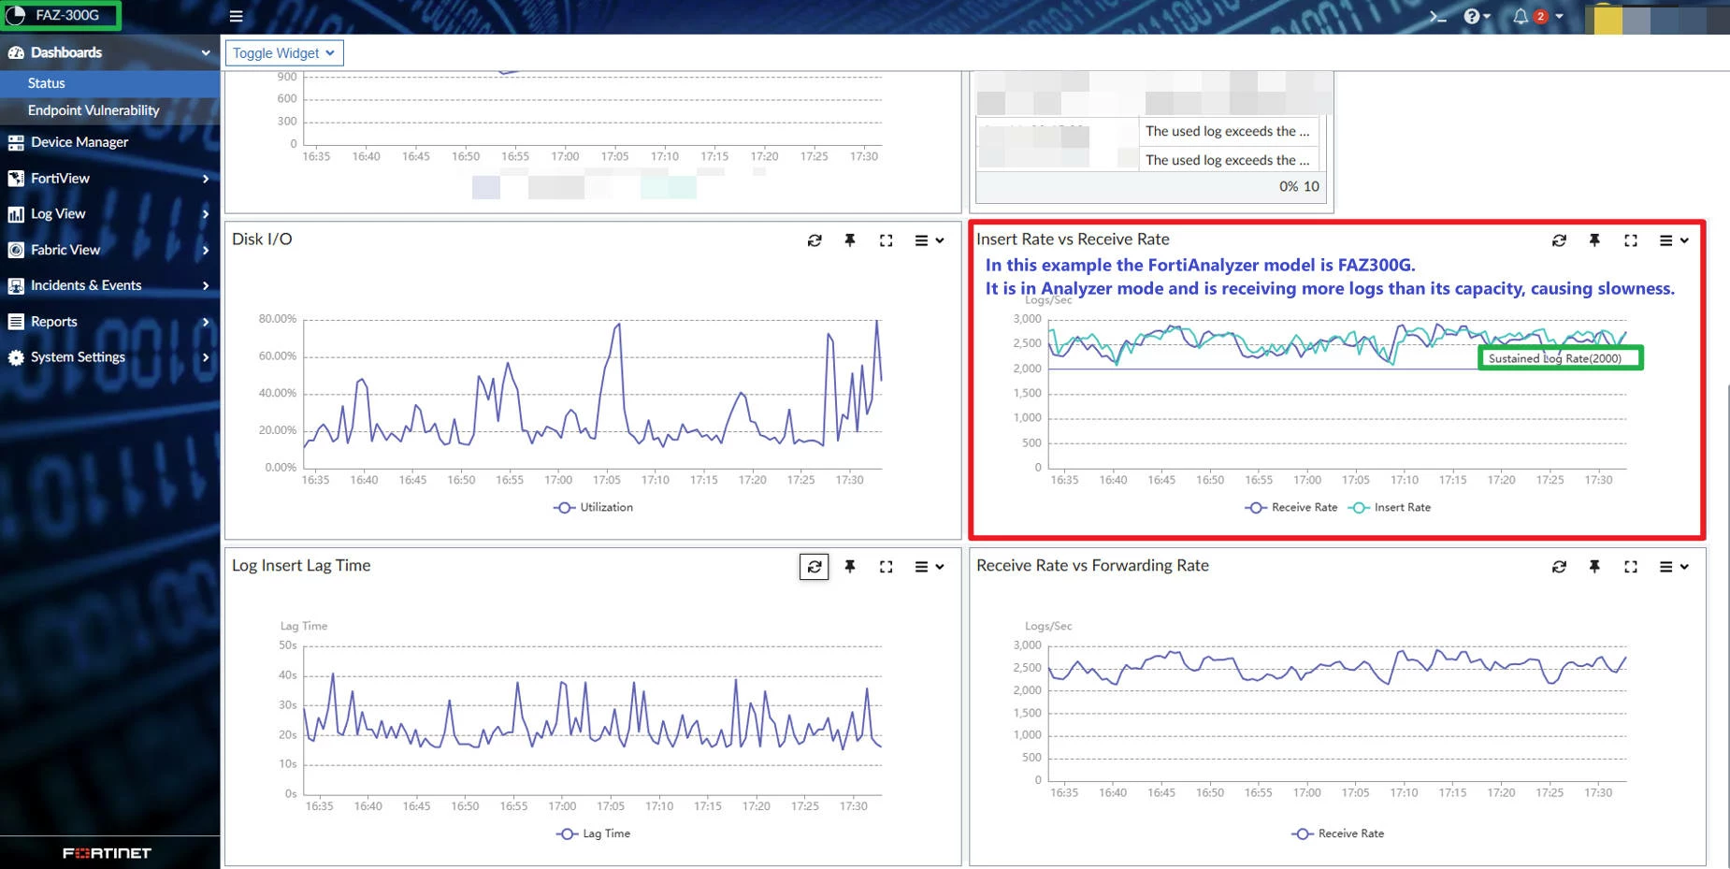The width and height of the screenshot is (1730, 869).
Task: Maximize the Log Insert Lag Time widget
Action: (x=886, y=567)
